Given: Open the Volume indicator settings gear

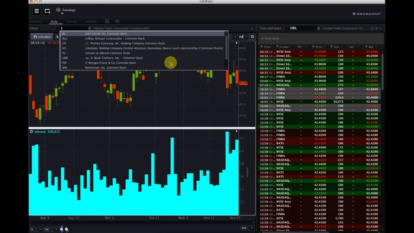Looking at the screenshot, I should (x=31, y=132).
